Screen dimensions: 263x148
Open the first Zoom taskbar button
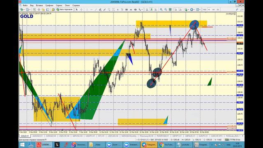[x=114, y=145]
